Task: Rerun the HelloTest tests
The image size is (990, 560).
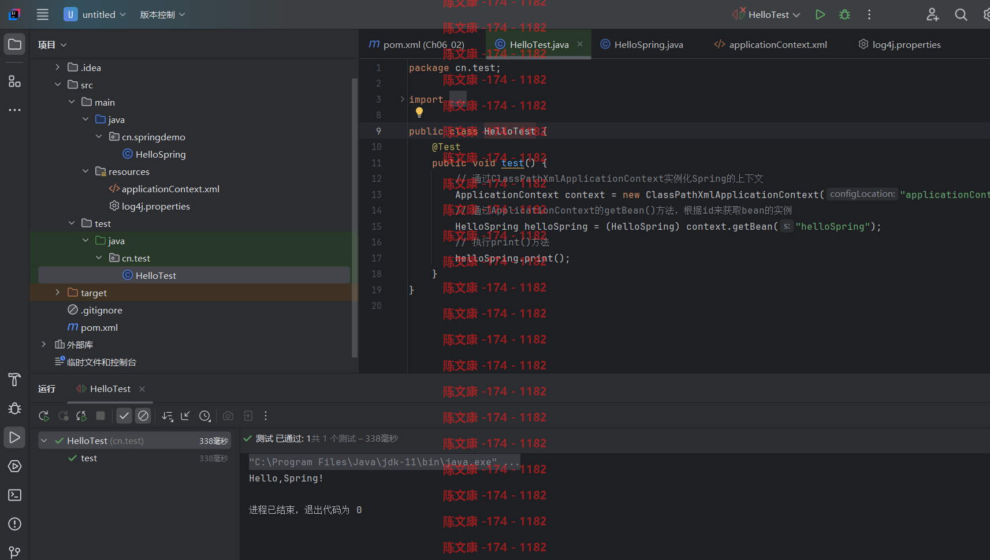Action: (x=44, y=416)
